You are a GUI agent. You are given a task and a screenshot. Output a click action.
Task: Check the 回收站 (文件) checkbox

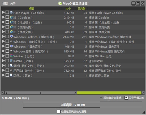point(7,61)
